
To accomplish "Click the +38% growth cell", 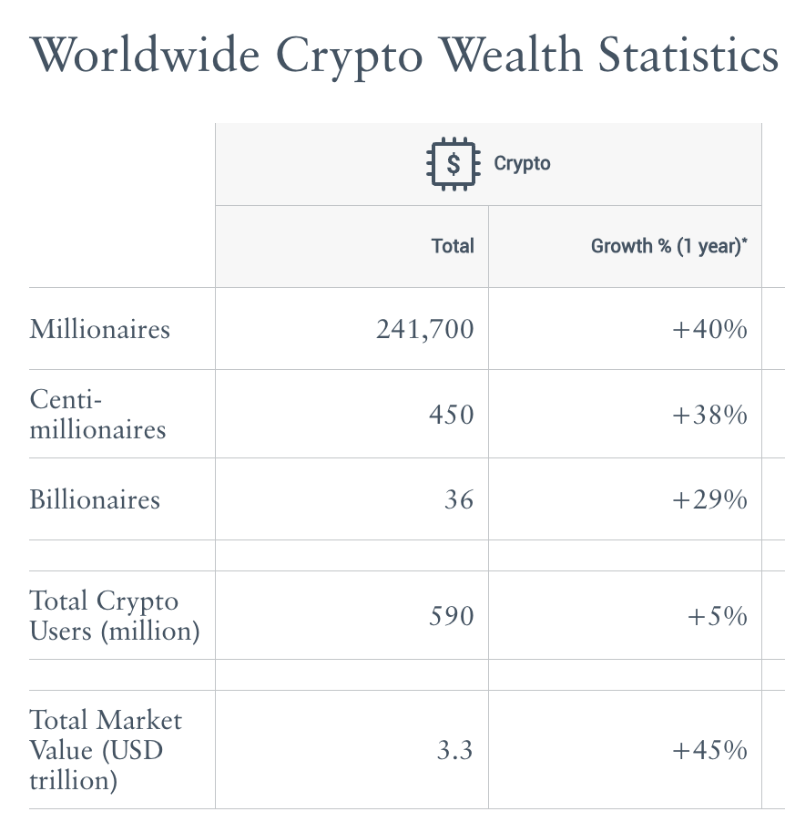I will (x=709, y=415).
